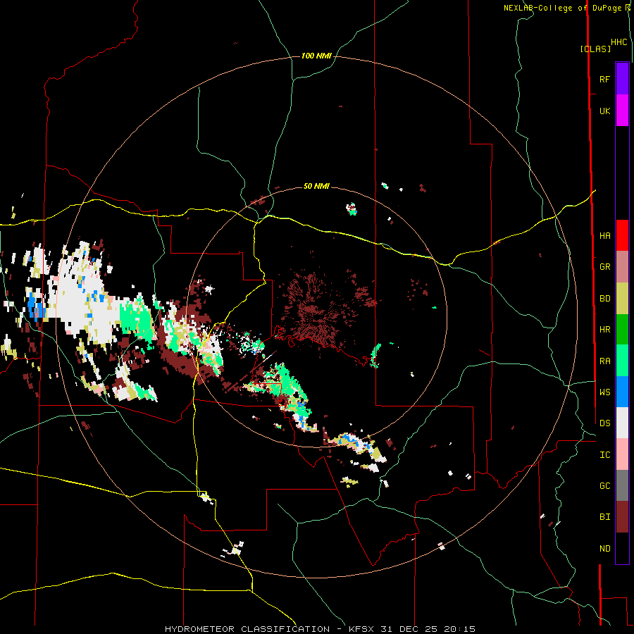The width and height of the screenshot is (634, 634).
Task: Click the BI brown legend swatch
Action: pos(622,517)
